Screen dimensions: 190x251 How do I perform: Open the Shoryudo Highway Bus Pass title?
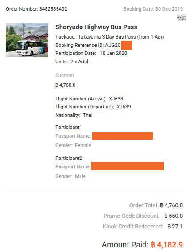tap(96, 27)
